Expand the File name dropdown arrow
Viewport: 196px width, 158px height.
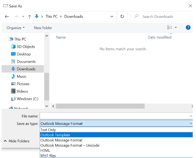coord(191,116)
